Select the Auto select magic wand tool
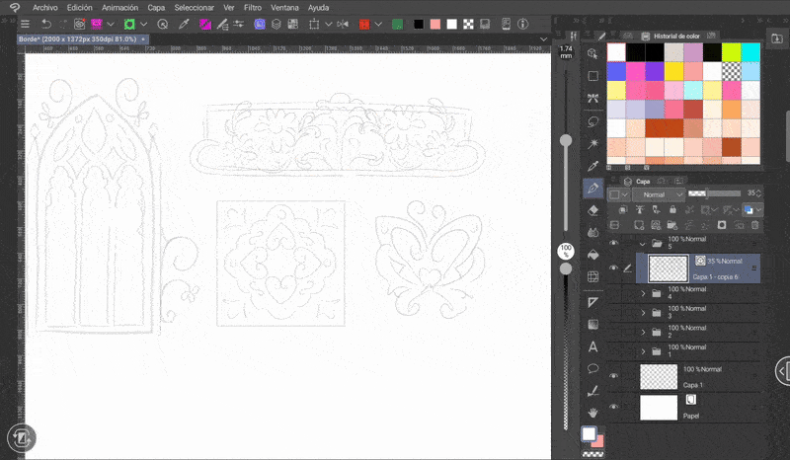Viewport: 790px width, 460px height. (x=593, y=143)
